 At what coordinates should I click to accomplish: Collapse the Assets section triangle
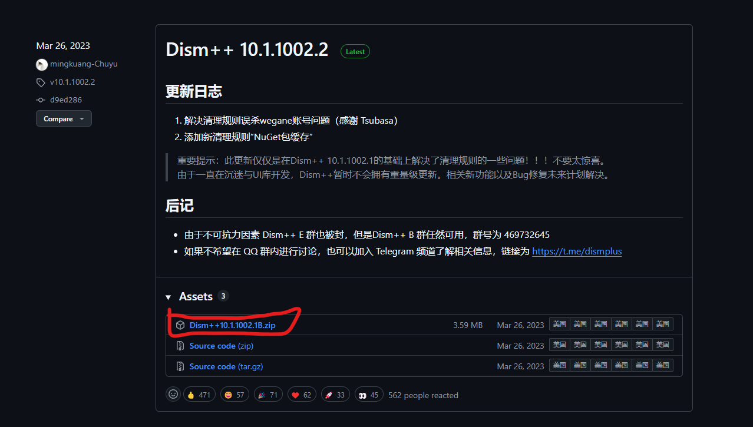point(169,297)
